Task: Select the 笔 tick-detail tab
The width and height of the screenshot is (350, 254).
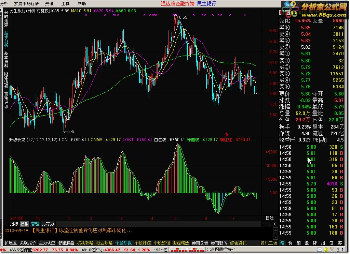Action: click(x=282, y=243)
